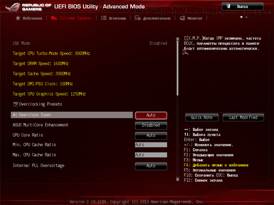The width and height of the screenshot is (274, 205).
Task: Click the F10 Сохранить hint
Action: [x=198, y=175]
